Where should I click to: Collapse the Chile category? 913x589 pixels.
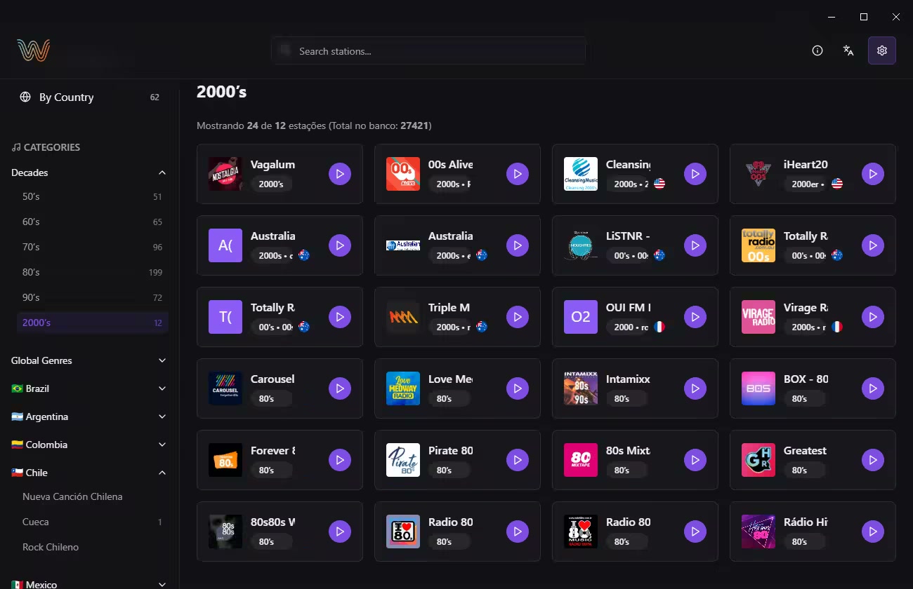[162, 473]
